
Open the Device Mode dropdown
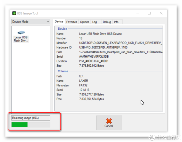[x=31, y=22]
